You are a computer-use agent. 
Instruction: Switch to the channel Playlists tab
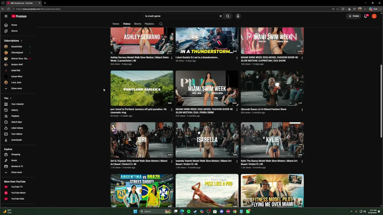pos(149,24)
